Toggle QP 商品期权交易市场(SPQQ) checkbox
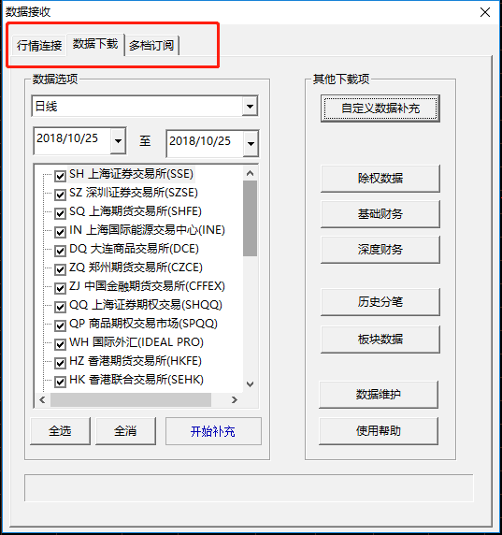 pos(60,325)
